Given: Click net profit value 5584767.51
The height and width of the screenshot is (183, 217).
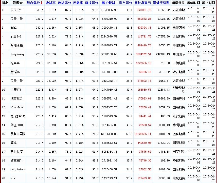Looking at the screenshot, I should pos(143,54).
